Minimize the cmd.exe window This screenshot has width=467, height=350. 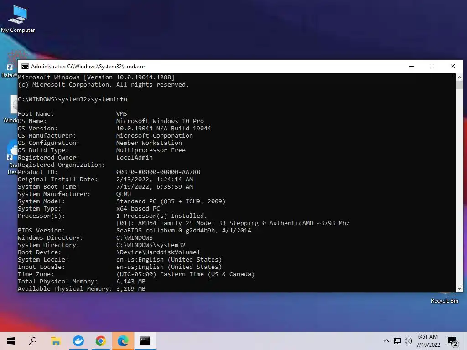click(x=411, y=66)
